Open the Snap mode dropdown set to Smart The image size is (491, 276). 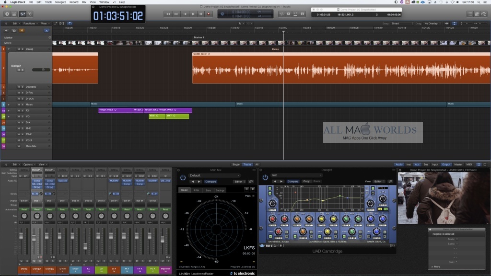pos(402,23)
